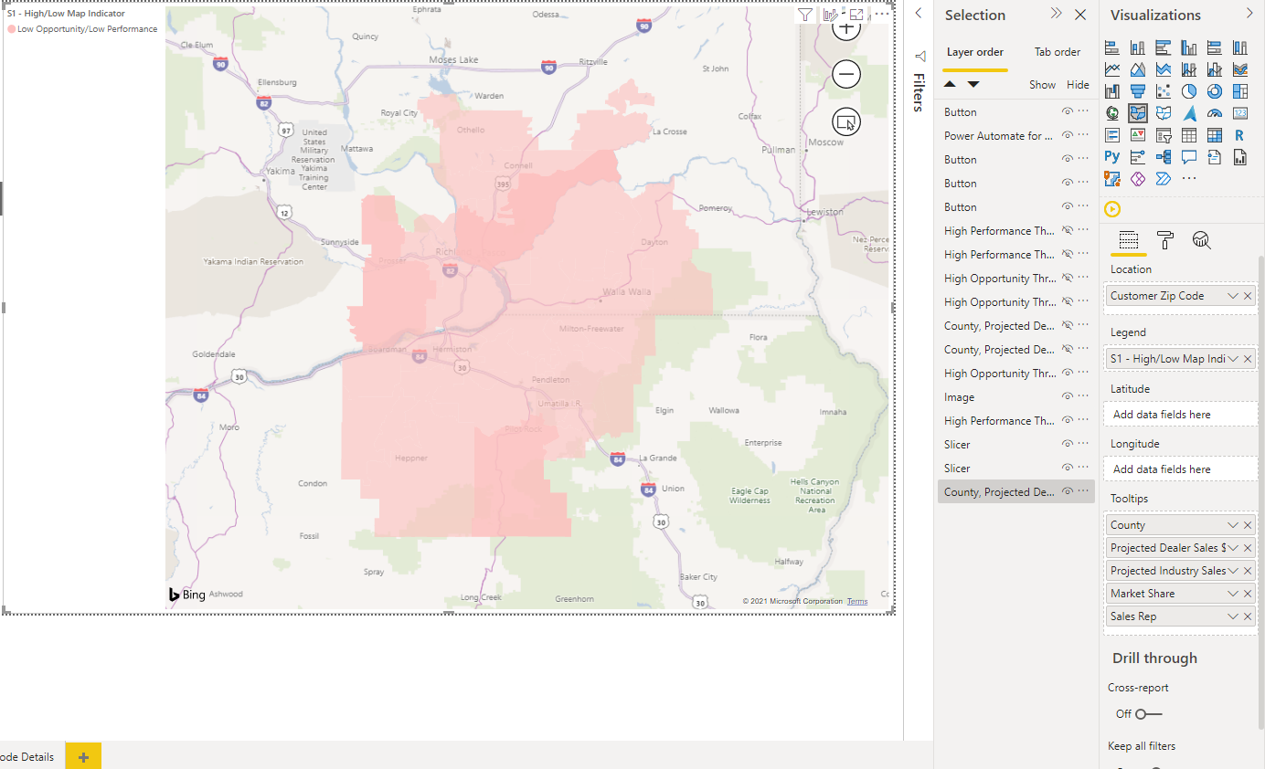The image size is (1265, 769).
Task: Click the Latitude add data fields box
Action: click(1179, 415)
